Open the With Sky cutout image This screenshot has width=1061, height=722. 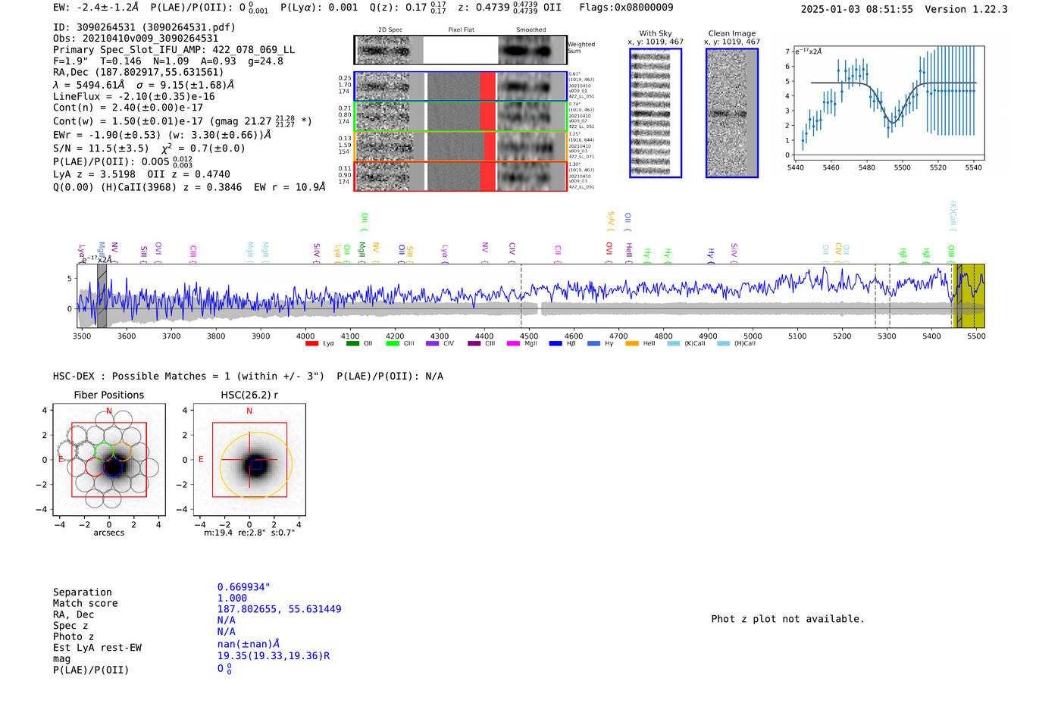[656, 113]
